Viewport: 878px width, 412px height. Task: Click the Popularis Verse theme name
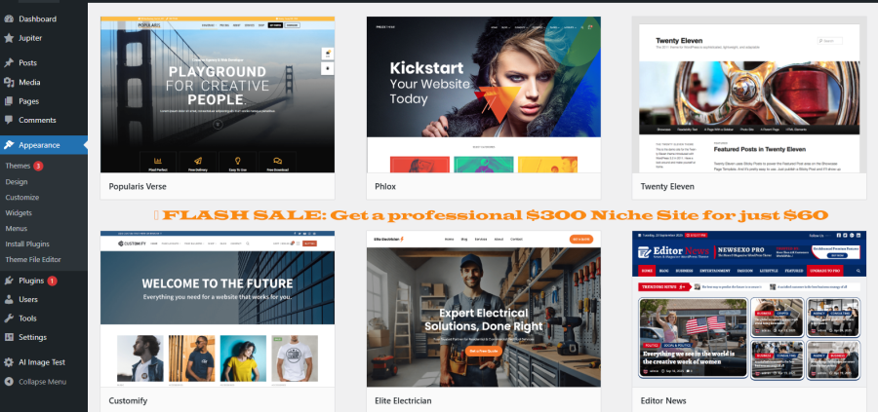pyautogui.click(x=138, y=187)
